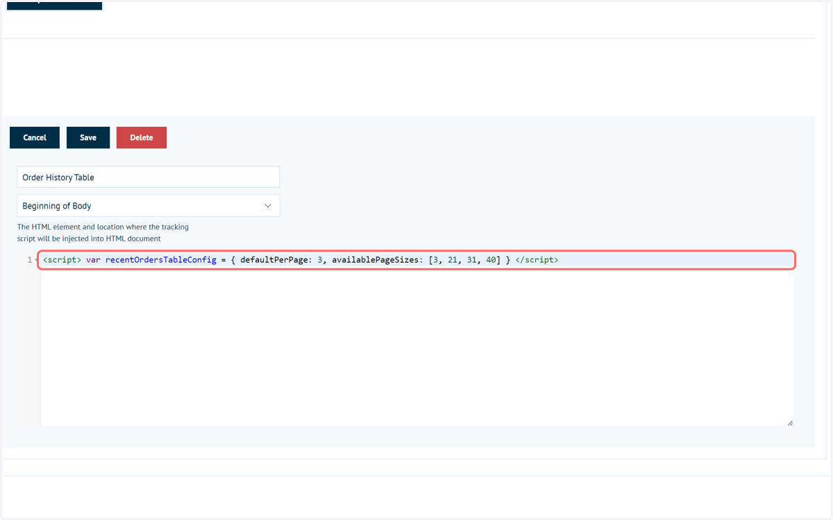833x520 pixels.
Task: Click the opening <script> tag
Action: coord(62,260)
